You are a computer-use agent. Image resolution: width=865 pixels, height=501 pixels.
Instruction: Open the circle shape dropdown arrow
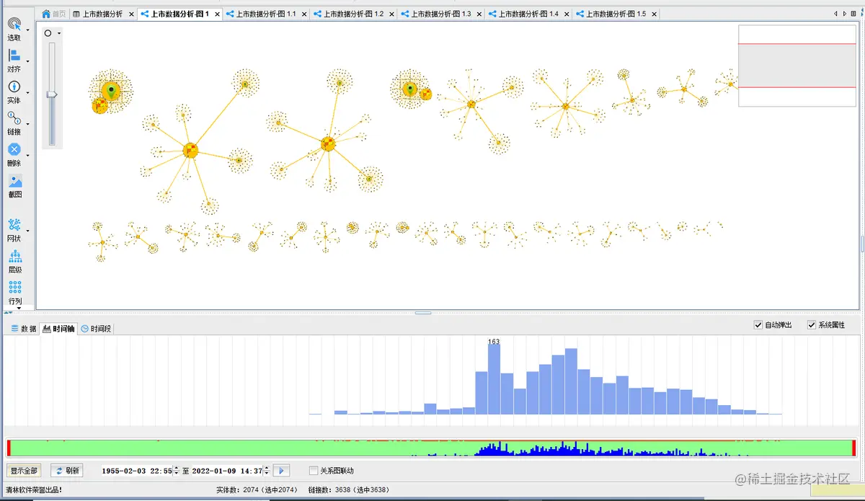click(59, 33)
